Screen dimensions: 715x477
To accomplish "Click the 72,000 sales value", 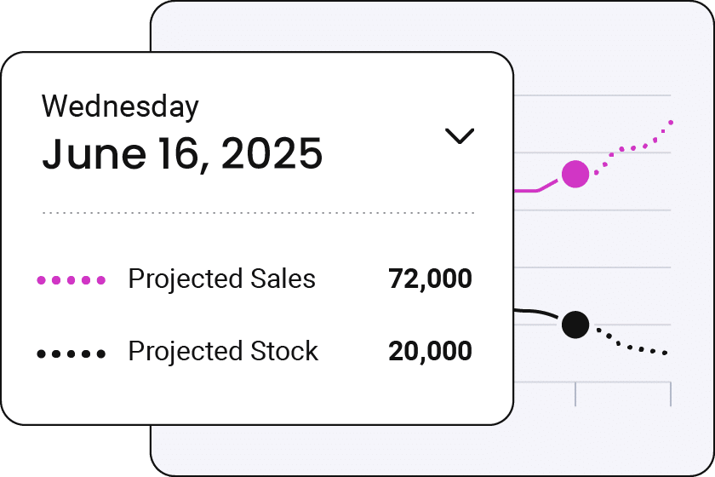I will (x=430, y=279).
